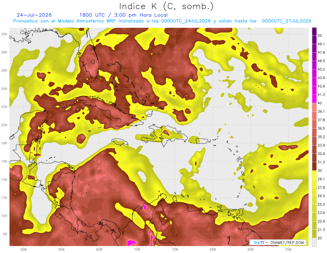Click the "35.2" color scale value
The height and width of the screenshot is (253, 327).
(322, 137)
